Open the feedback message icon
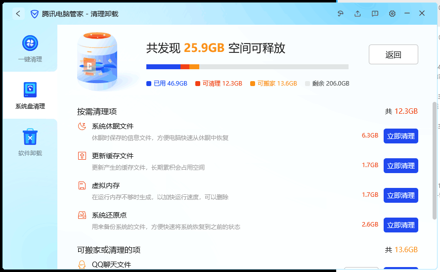440x272 pixels. point(375,13)
